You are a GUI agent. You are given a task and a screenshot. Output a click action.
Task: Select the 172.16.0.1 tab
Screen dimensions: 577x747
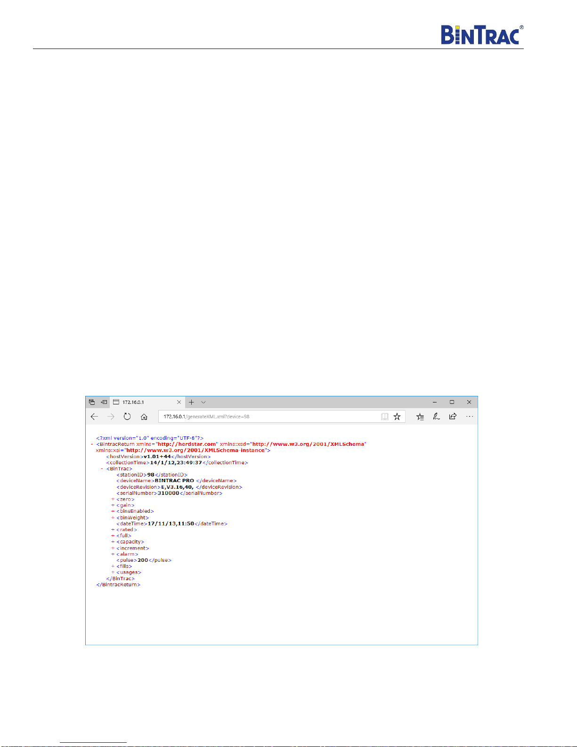[147, 402]
